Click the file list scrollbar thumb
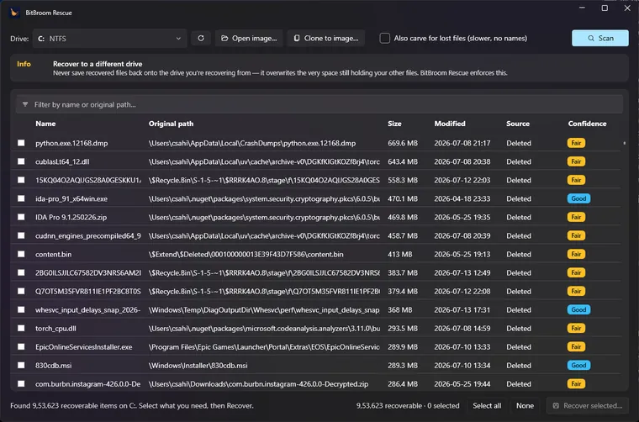This screenshot has width=639, height=422. (625, 143)
